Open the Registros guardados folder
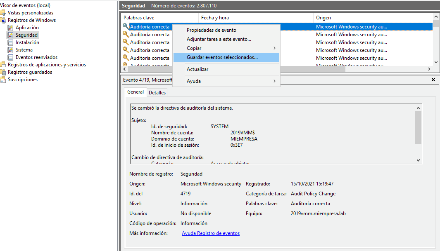 31,72
